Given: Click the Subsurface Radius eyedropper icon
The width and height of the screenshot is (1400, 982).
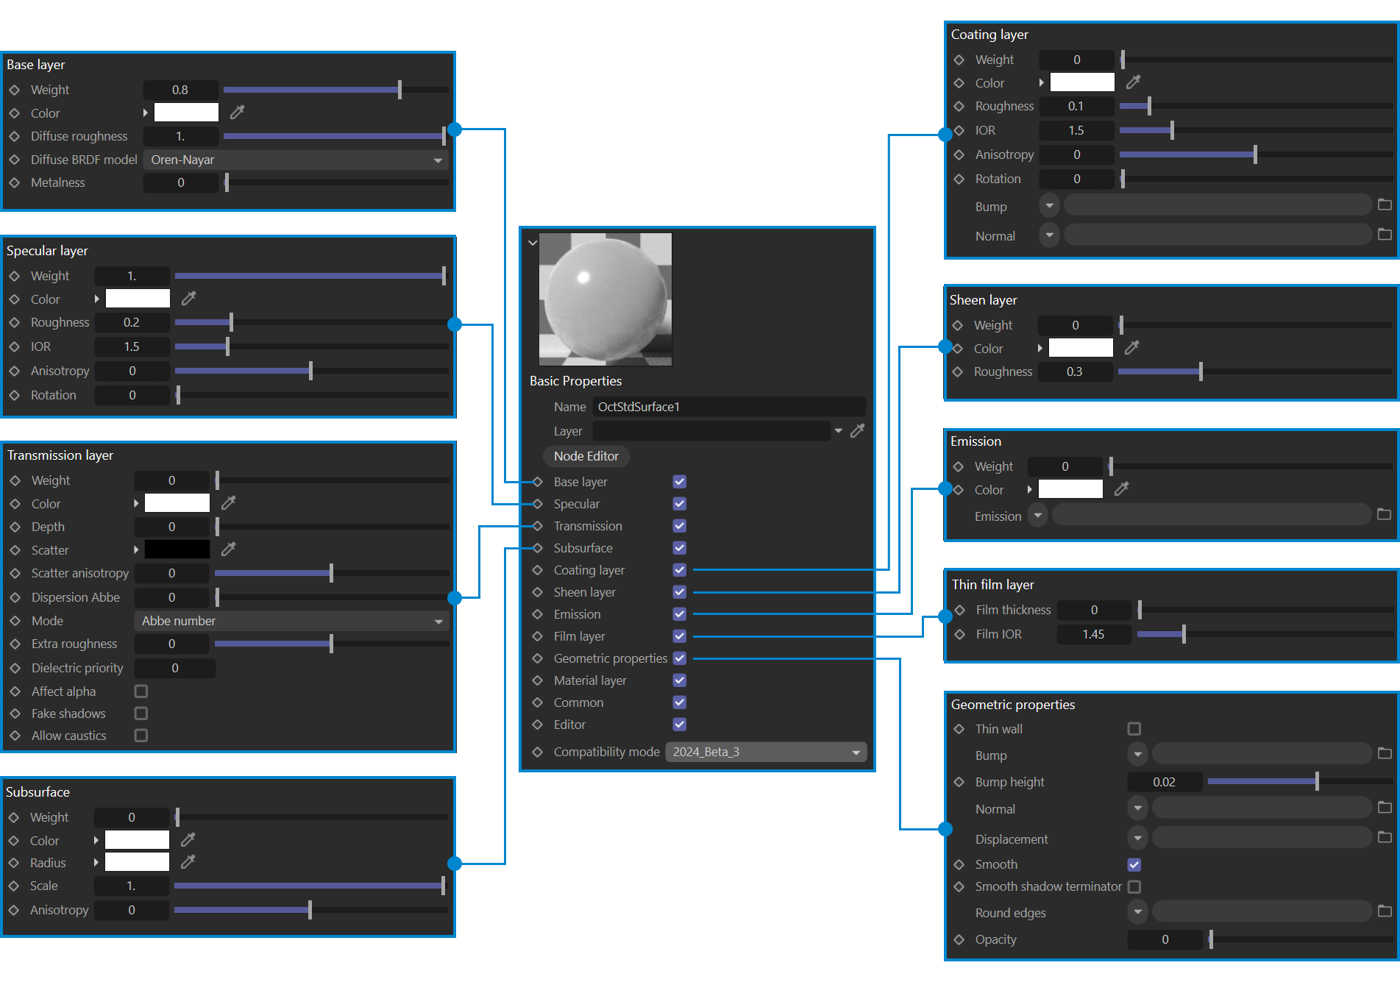Looking at the screenshot, I should coord(188,861).
